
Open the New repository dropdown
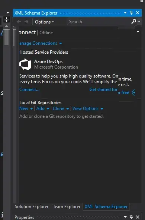pos(26,109)
